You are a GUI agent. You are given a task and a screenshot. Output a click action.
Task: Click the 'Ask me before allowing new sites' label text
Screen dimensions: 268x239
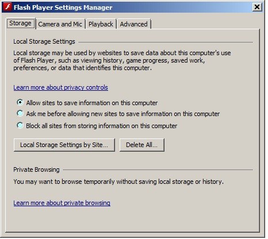(123, 114)
